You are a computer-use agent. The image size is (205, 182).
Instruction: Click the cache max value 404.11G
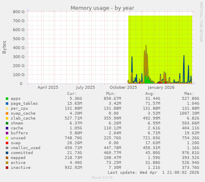[x=191, y=128]
